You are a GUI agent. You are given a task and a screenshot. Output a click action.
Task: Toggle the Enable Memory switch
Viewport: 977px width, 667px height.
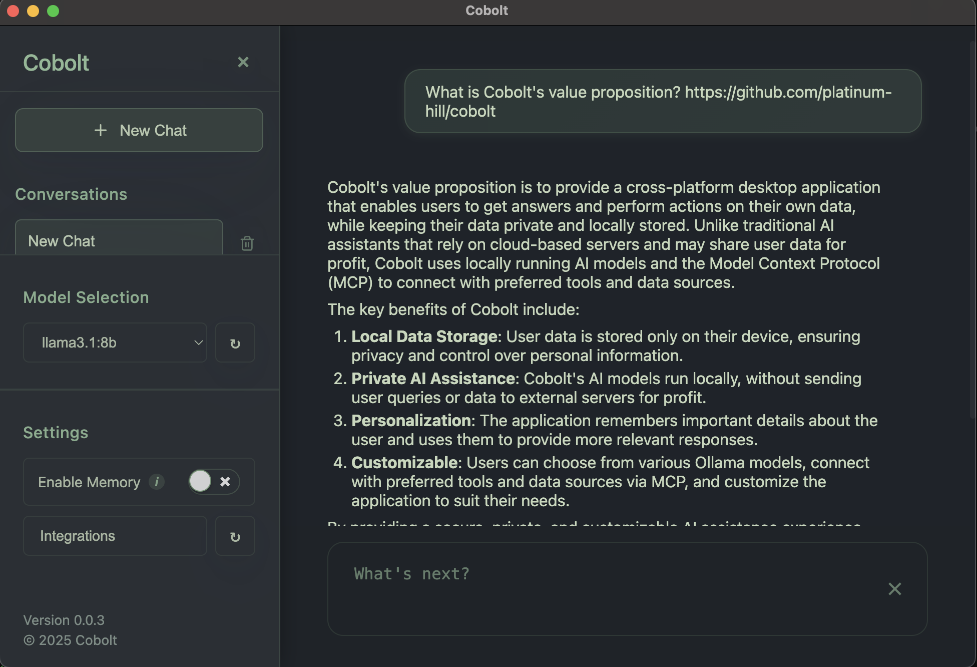click(214, 482)
